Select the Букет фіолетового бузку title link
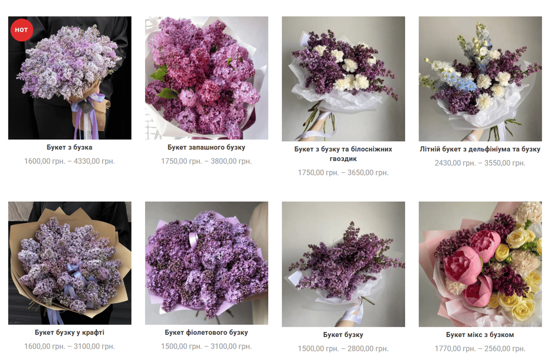 (x=207, y=332)
